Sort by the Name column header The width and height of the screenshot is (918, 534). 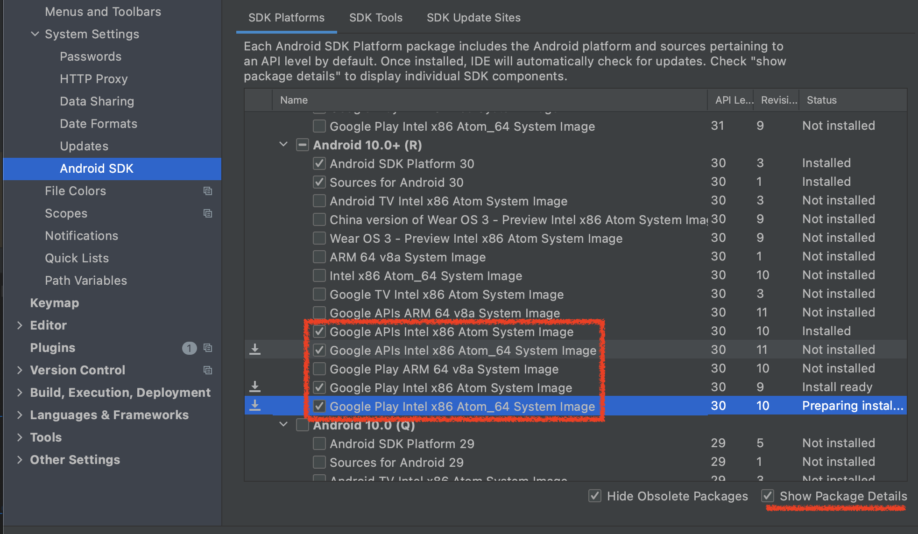tap(489, 100)
